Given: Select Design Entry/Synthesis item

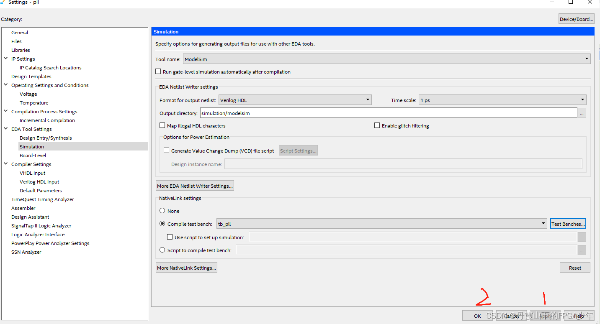Looking at the screenshot, I should click(x=46, y=138).
